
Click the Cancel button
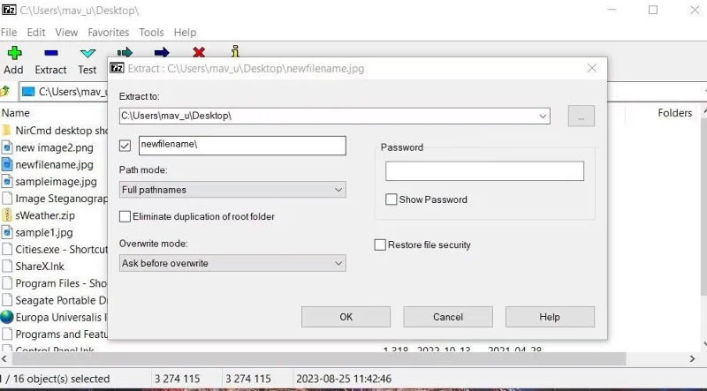tap(448, 317)
